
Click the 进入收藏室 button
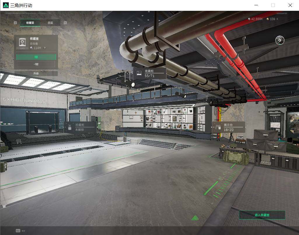(262, 215)
